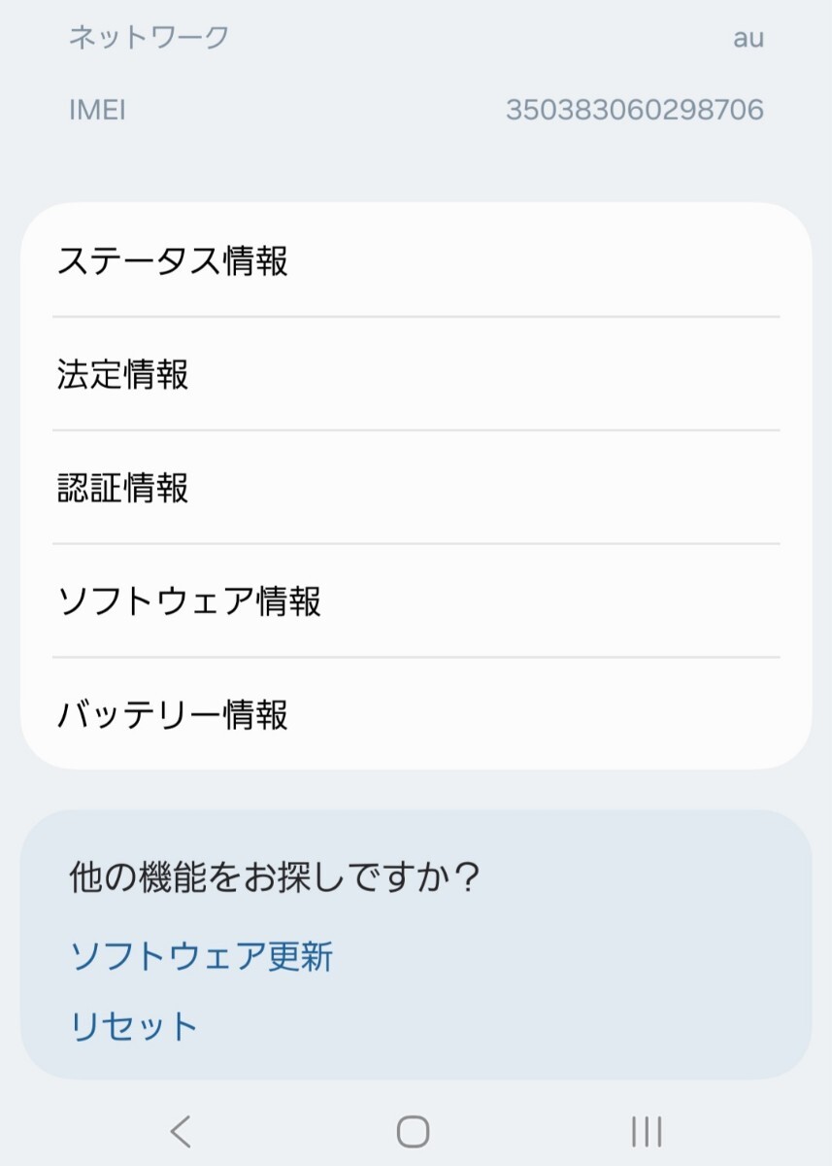View legal information list item
Screen dimensions: 832x1166
pyautogui.click(x=416, y=374)
